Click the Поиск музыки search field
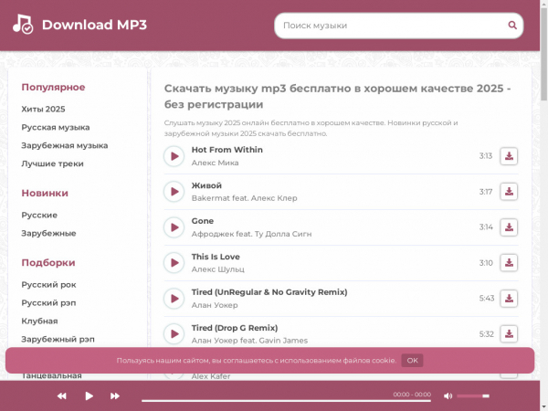548x411 pixels. 384,26
